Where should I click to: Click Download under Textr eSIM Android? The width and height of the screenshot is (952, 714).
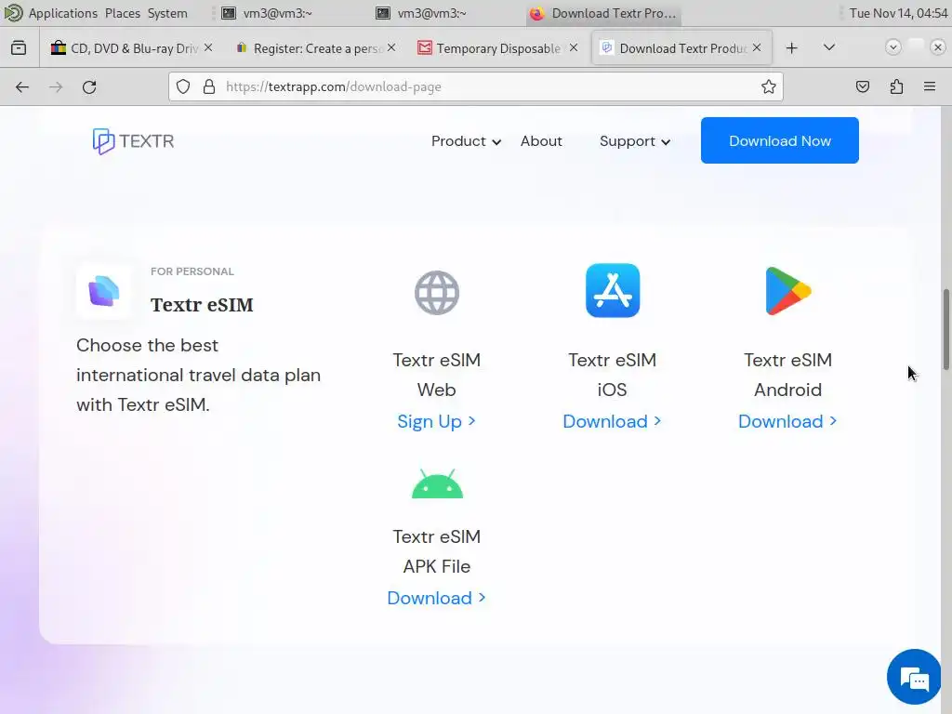(x=787, y=421)
